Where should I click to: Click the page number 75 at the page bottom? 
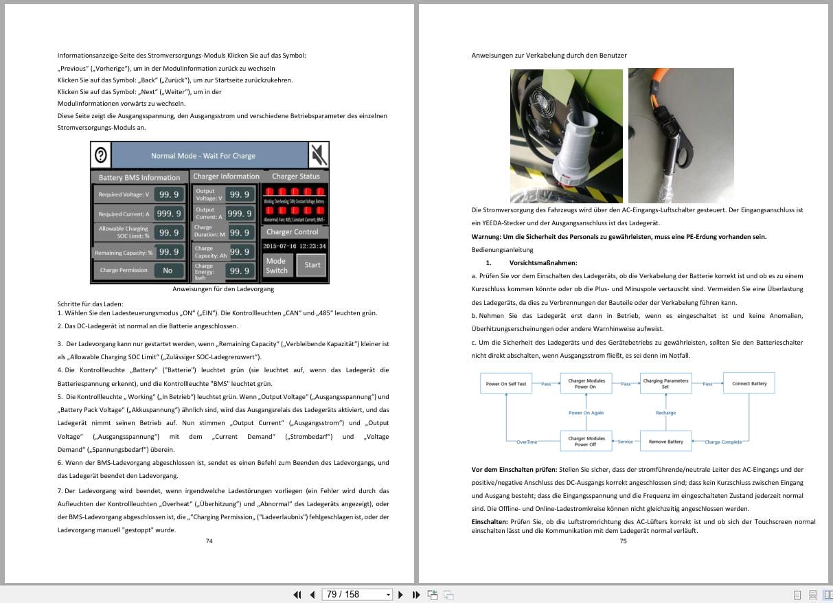(623, 541)
